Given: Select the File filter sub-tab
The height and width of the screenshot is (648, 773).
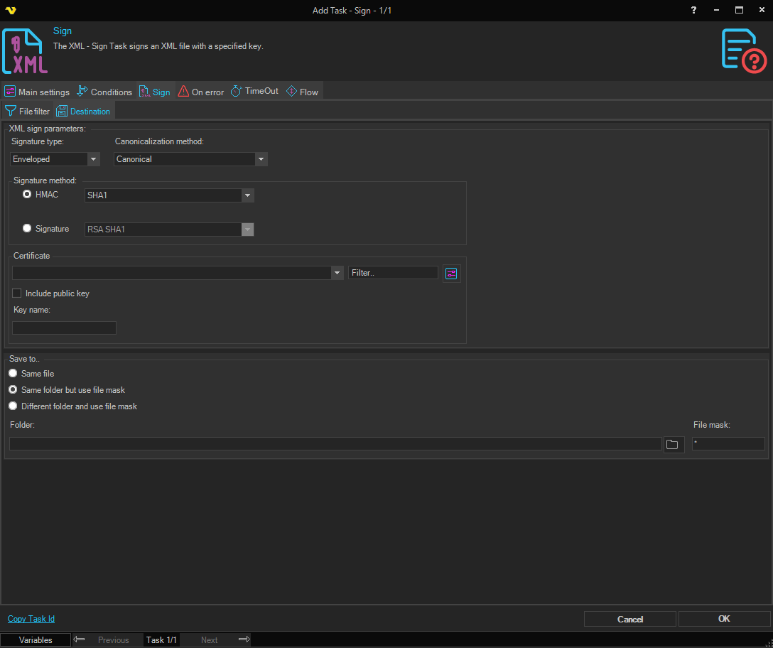Looking at the screenshot, I should coord(28,112).
